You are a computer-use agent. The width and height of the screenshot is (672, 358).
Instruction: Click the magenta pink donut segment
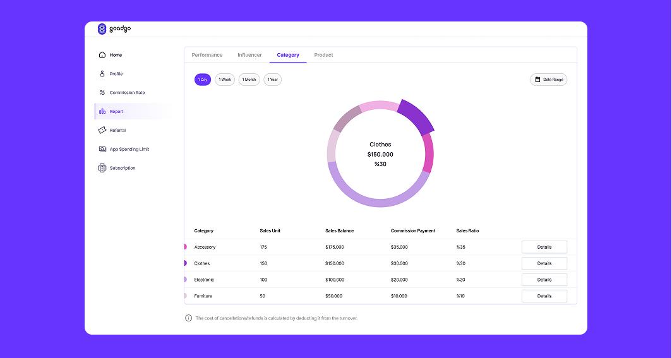pyautogui.click(x=429, y=153)
